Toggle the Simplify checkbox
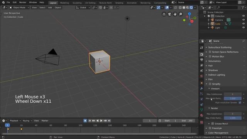The width and height of the screenshot is (247, 139). tap(210, 84)
